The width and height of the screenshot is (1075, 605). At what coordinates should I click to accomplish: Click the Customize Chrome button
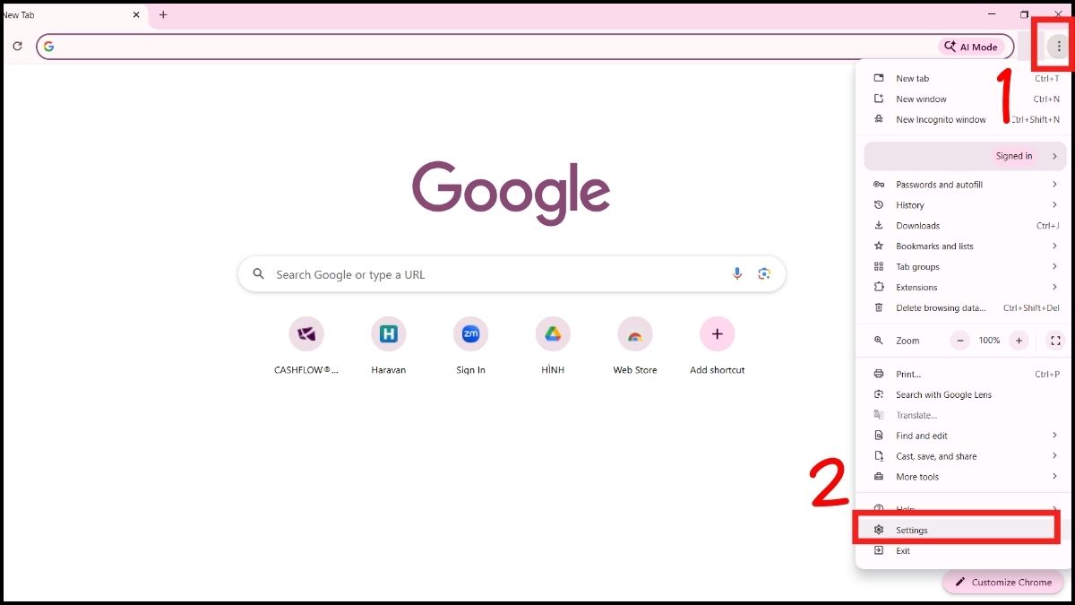1003,582
